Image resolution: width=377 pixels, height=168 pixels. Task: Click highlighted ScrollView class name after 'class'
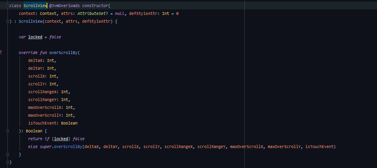click(x=35, y=6)
